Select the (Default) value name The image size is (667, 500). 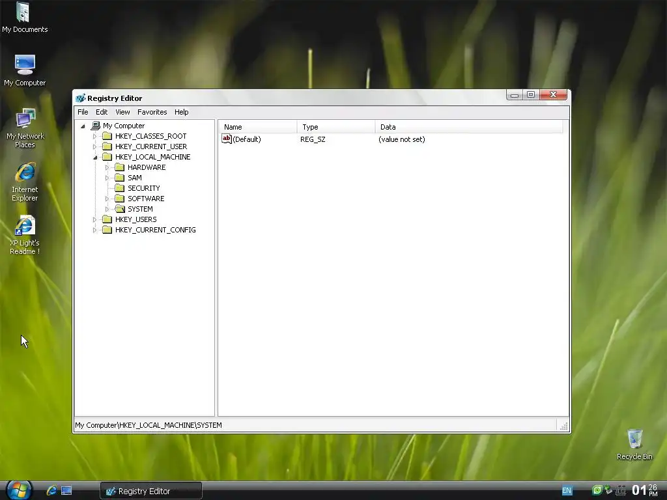[247, 139]
